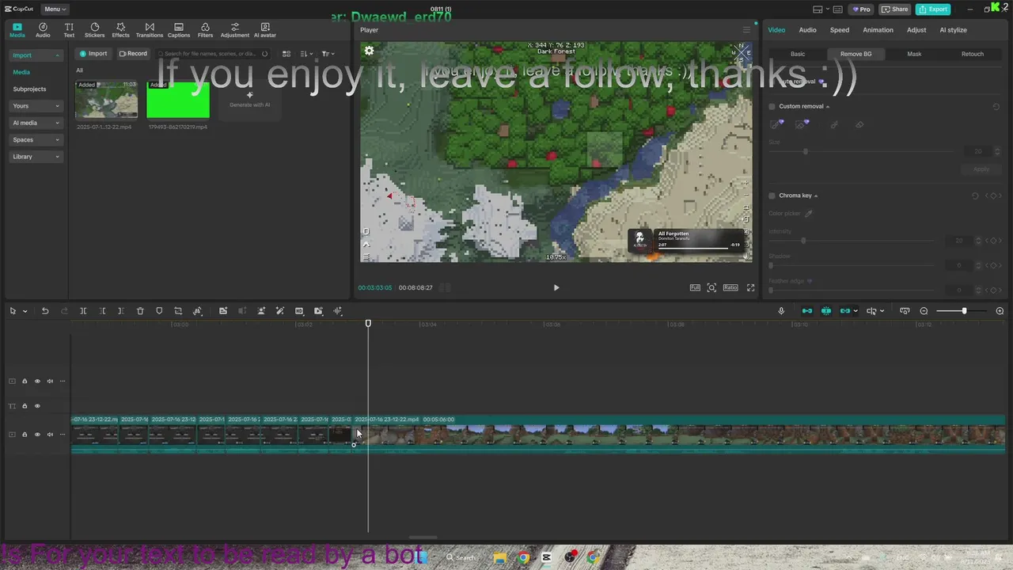Click the Share button
Viewport: 1013px width, 570px height.
click(x=895, y=9)
